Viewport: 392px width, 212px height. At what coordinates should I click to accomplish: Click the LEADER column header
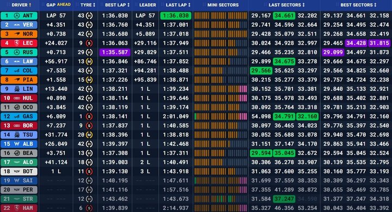tap(148, 5)
